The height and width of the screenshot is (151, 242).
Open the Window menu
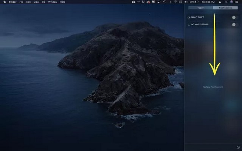(53, 2)
